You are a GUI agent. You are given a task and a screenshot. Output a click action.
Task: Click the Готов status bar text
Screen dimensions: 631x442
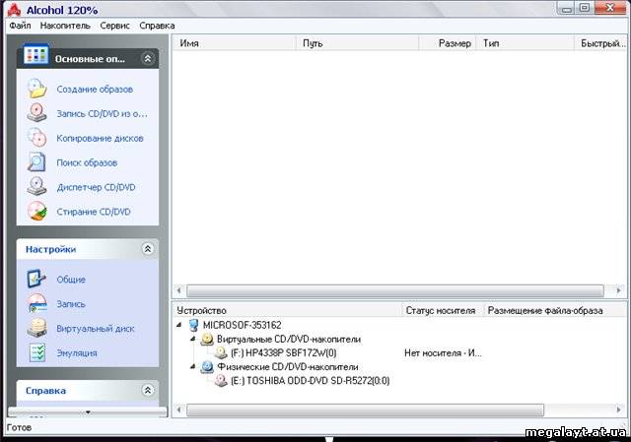click(19, 427)
